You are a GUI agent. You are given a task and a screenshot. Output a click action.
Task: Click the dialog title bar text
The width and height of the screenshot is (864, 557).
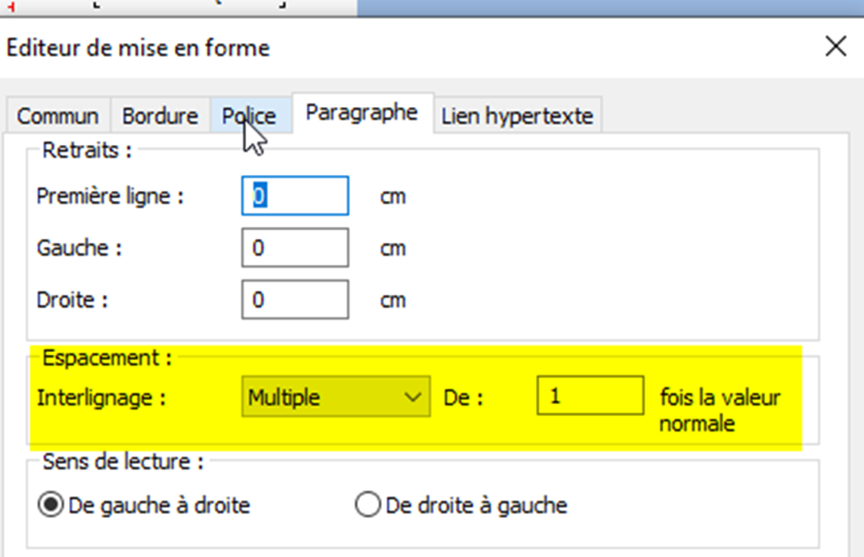pos(136,48)
